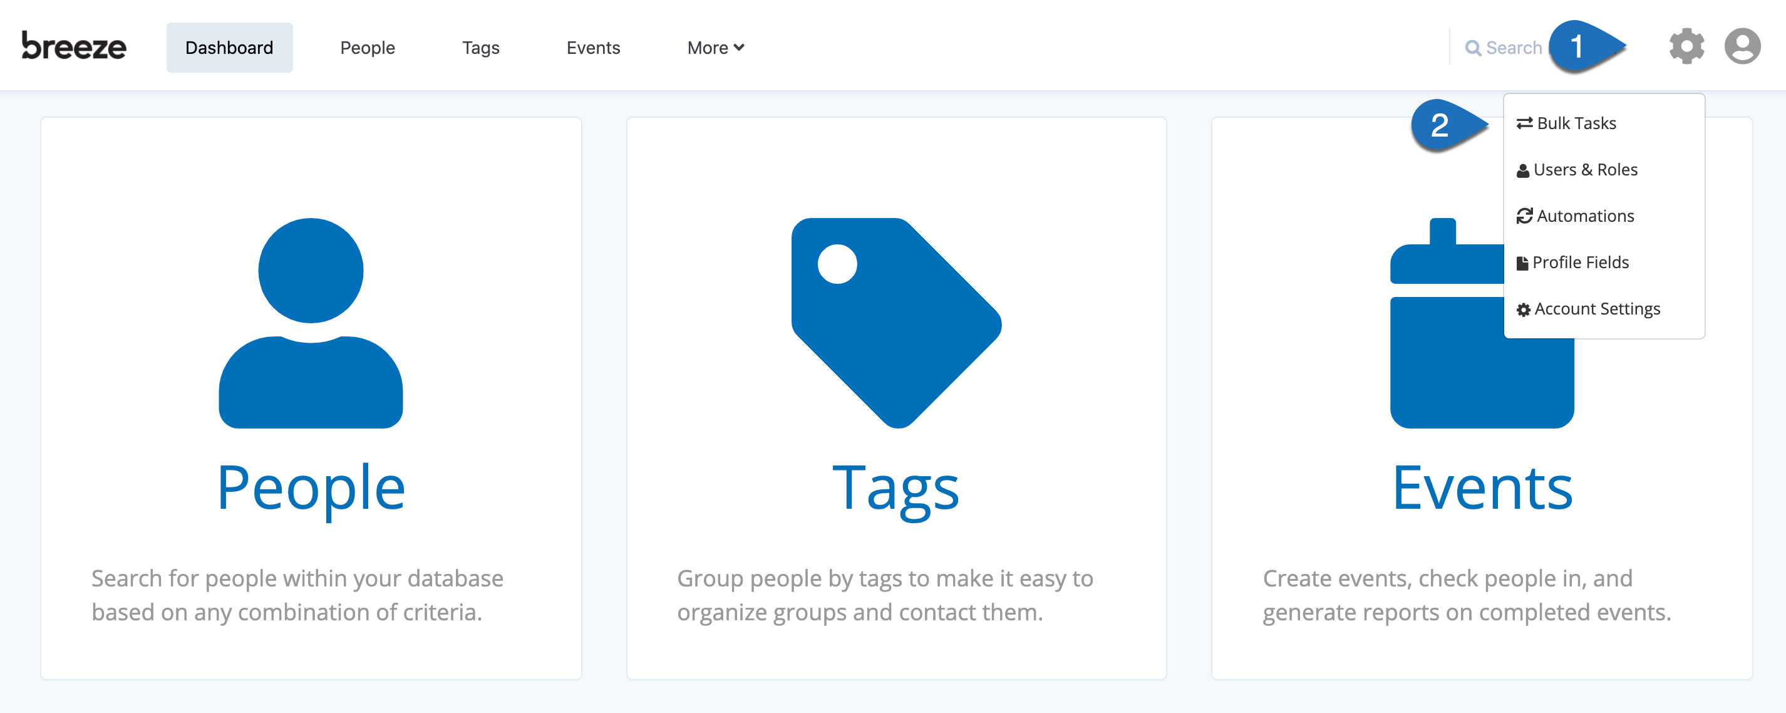Click the large Tags heading link
Viewport: 1786px width, 713px height.
(x=896, y=488)
